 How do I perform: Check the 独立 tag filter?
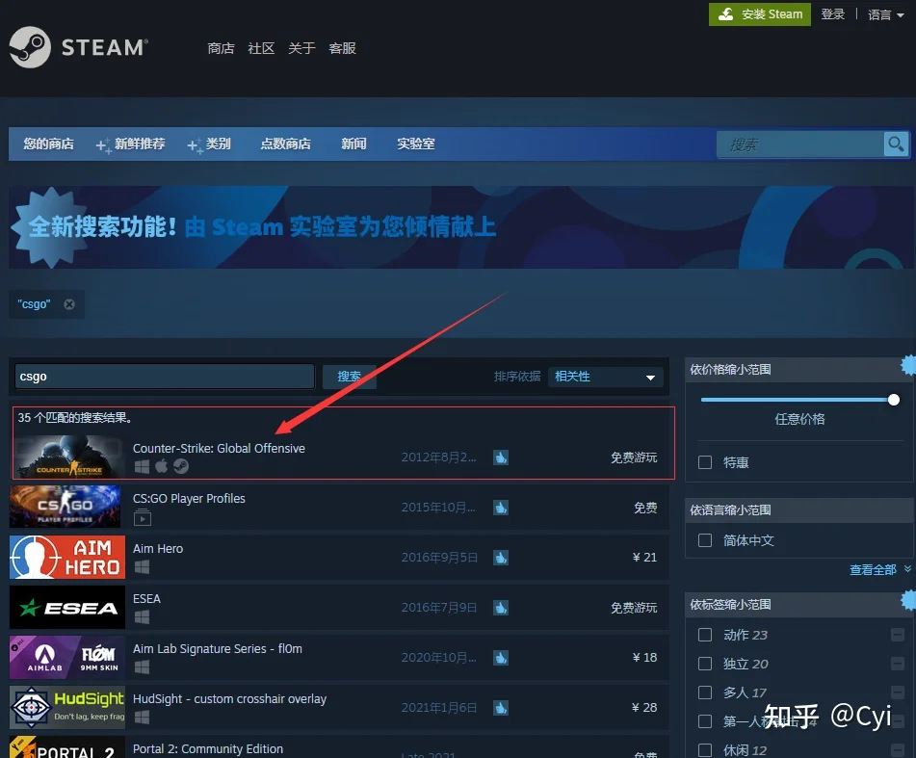tap(705, 664)
